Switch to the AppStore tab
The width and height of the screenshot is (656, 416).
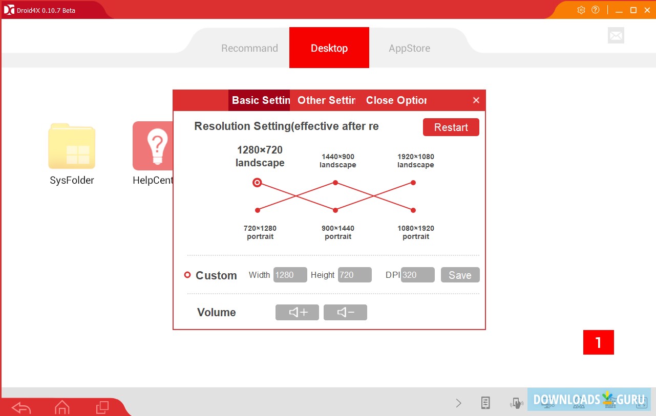point(409,48)
